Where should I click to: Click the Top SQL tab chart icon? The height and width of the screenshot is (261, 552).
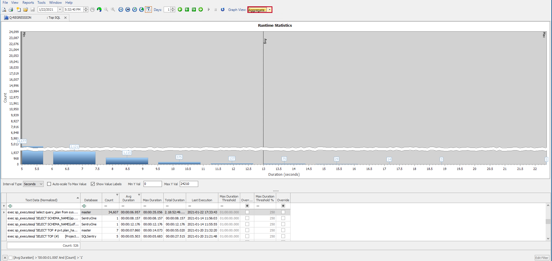[6, 18]
